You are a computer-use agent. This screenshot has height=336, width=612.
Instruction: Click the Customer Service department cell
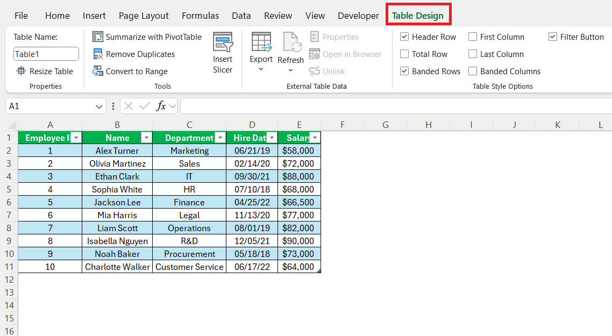coord(189,267)
